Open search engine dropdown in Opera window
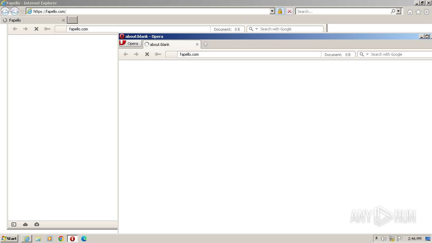432x243 pixels. (x=367, y=54)
